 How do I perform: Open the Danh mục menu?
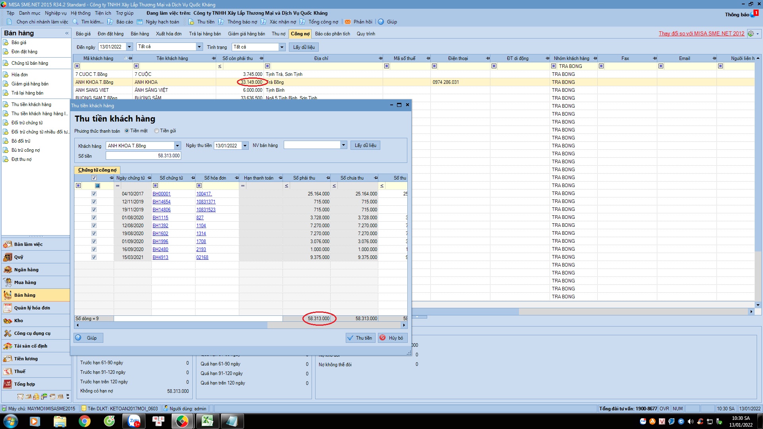coord(30,13)
